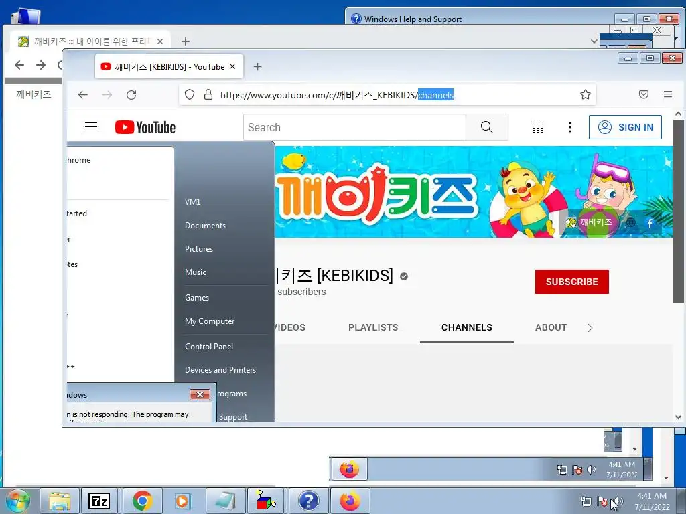686x514 pixels.
Task: Open Pictures in Start menu
Action: 199,249
